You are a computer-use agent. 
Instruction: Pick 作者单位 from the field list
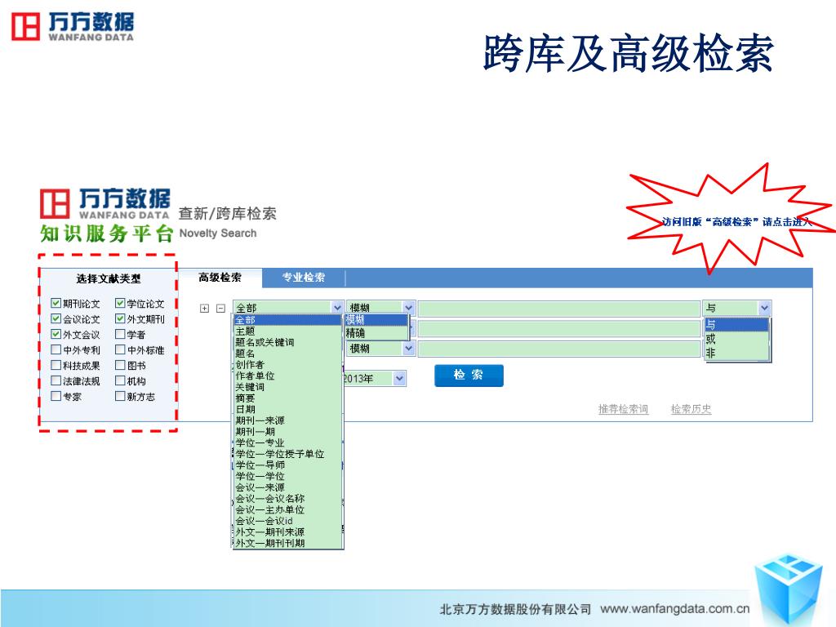[x=287, y=376]
